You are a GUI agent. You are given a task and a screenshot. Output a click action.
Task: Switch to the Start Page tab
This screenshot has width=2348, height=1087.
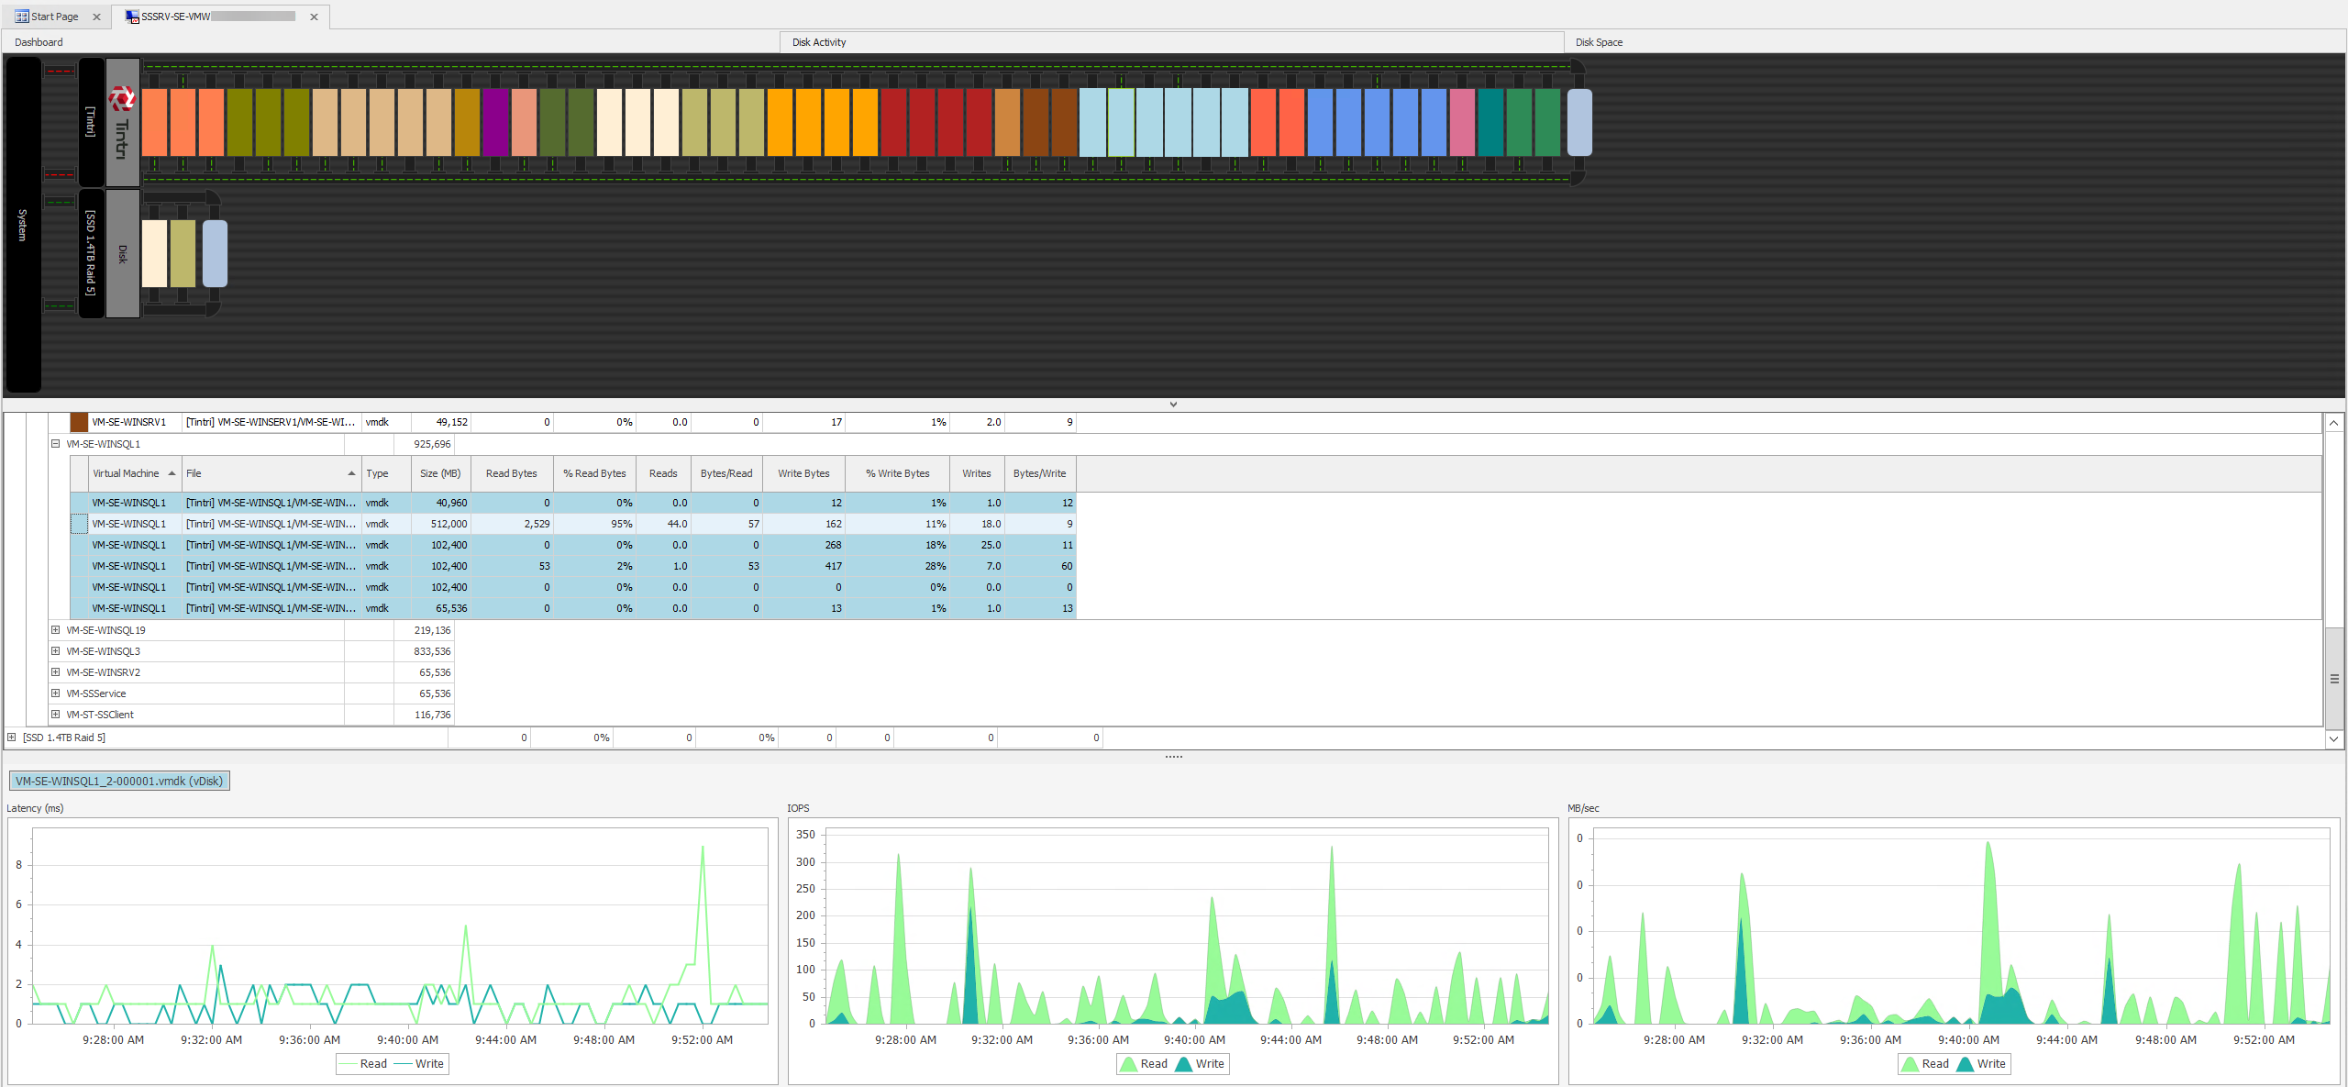pos(52,16)
